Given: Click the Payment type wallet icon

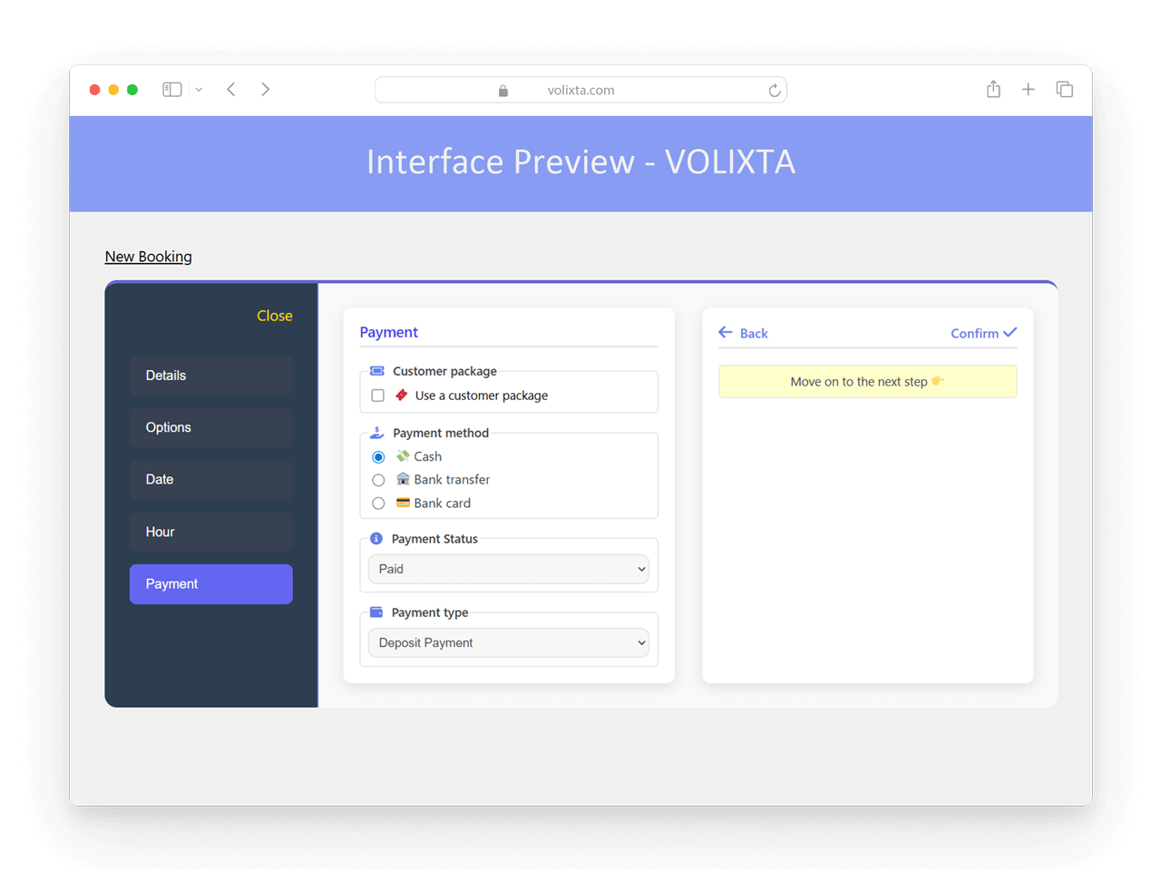Looking at the screenshot, I should point(376,612).
